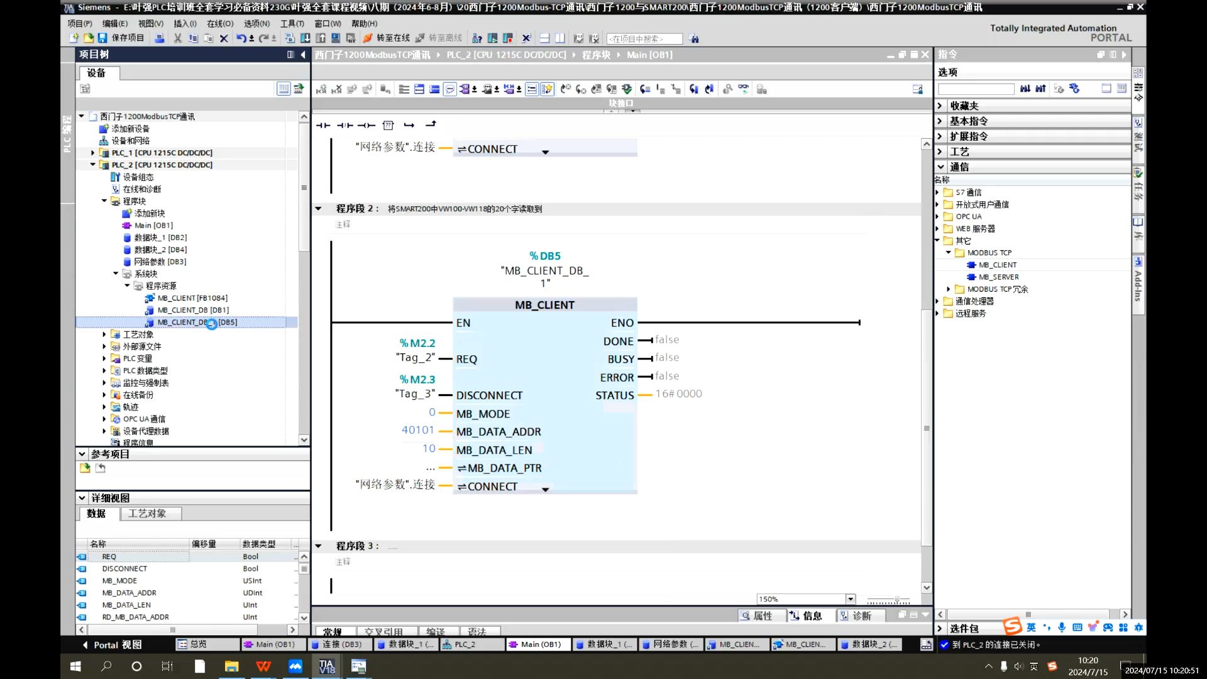This screenshot has height=679, width=1207.
Task: Click the cut scissors icon
Action: point(178,38)
